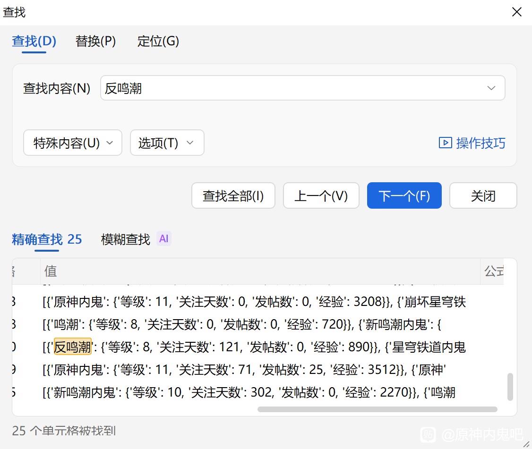
Task: Click the 查找全部(I) button
Action: coord(233,196)
